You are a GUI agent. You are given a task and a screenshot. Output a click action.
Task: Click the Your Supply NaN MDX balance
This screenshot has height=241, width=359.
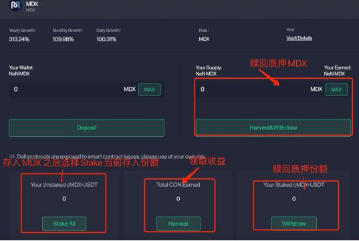206,73
